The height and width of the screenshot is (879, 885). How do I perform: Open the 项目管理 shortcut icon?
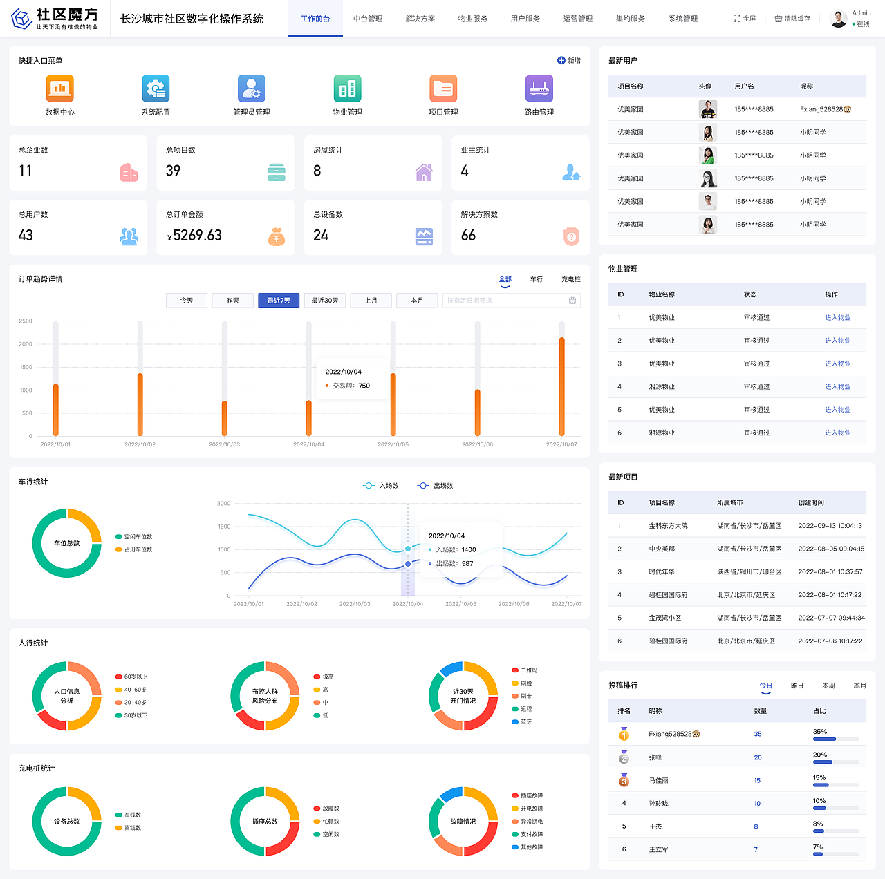[x=443, y=88]
